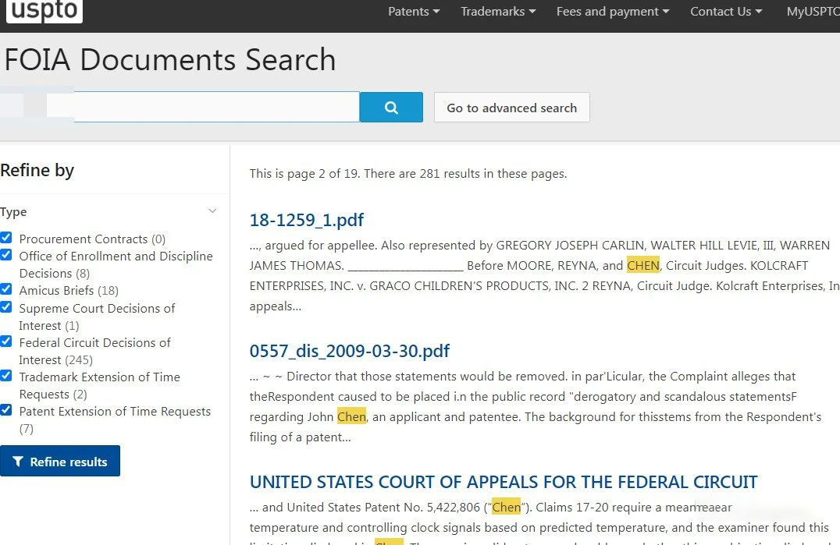Click the magnifying glass search icon
The height and width of the screenshot is (545, 840).
point(391,108)
